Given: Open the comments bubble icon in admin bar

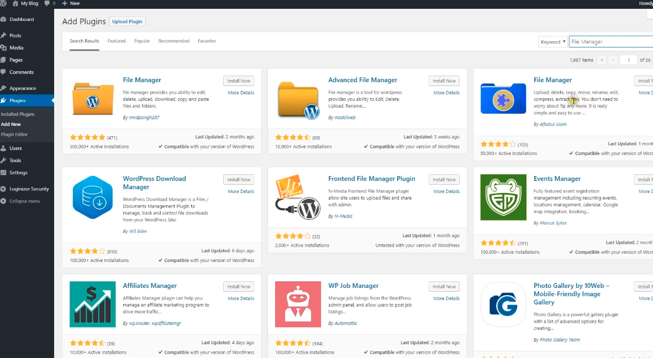Looking at the screenshot, I should [x=48, y=3].
